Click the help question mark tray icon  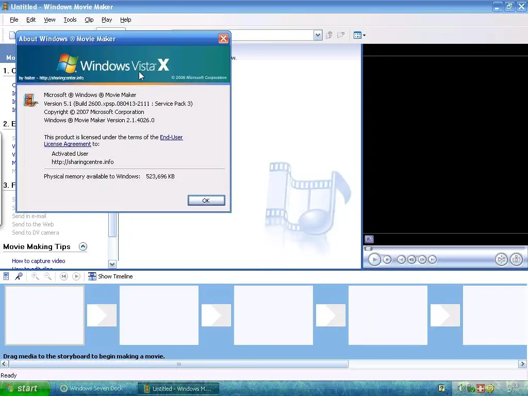pos(441,388)
